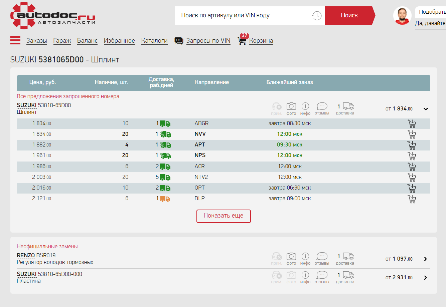
Task: Open Избранное menu item
Action: point(119,41)
